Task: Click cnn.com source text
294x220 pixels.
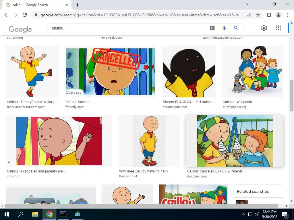Action: click(13, 176)
